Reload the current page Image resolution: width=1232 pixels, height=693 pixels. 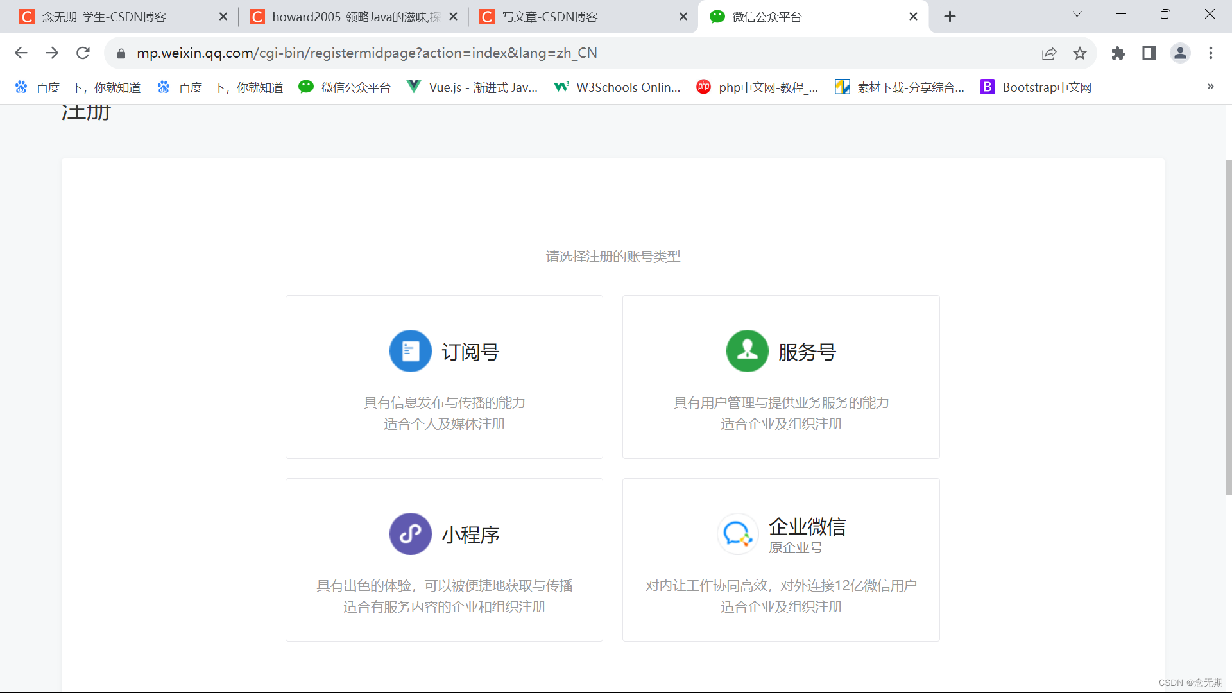coord(83,53)
